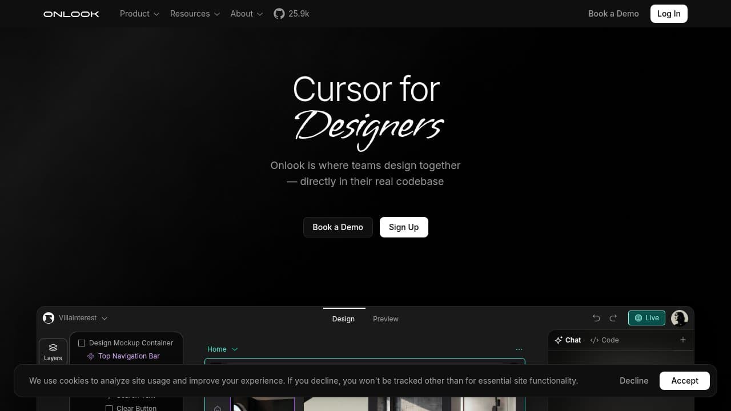
Task: Open the three-dots menu above the frame
Action: pos(519,349)
